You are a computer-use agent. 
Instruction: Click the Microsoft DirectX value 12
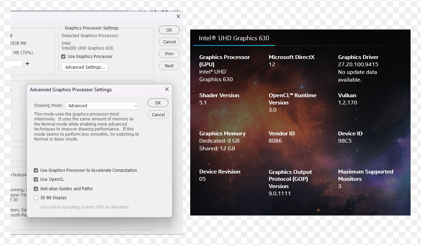[272, 64]
